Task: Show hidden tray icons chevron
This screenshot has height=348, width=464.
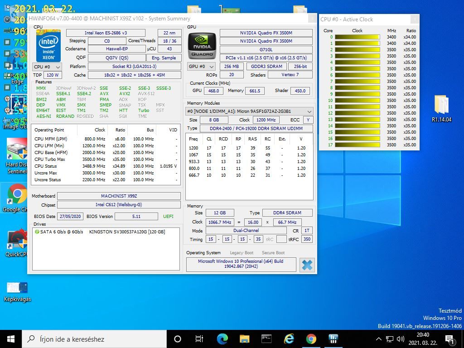Action: point(378,339)
